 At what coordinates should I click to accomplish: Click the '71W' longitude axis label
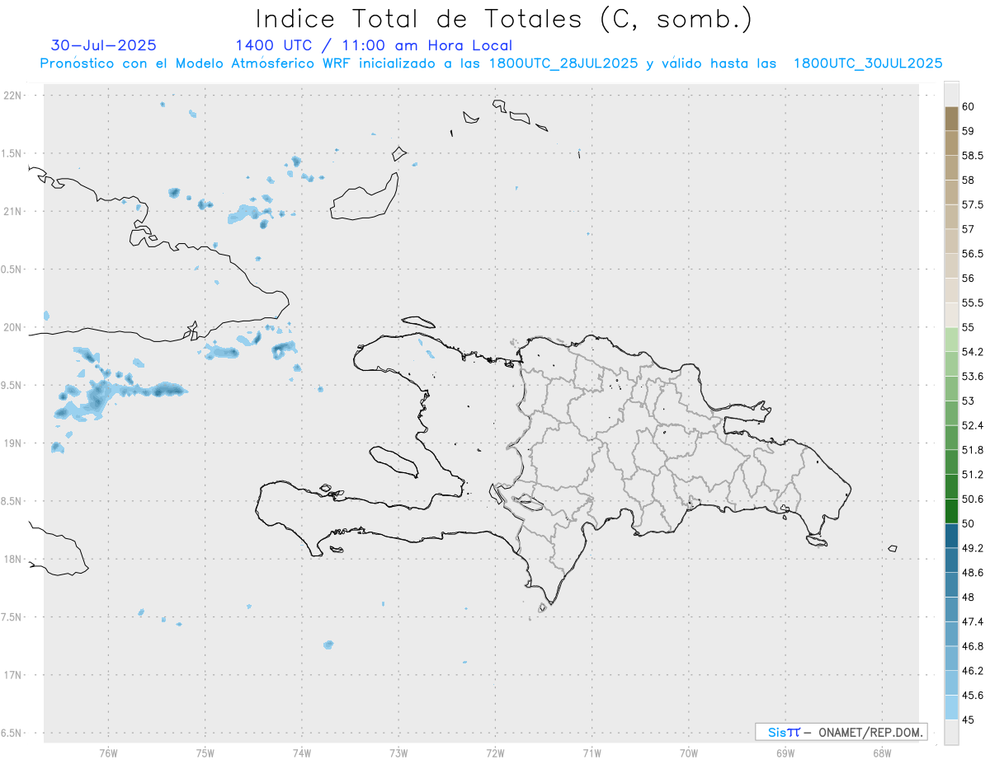(592, 752)
